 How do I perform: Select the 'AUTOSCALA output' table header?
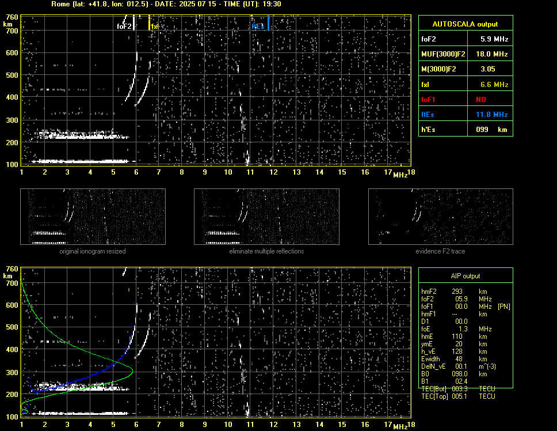[466, 24]
